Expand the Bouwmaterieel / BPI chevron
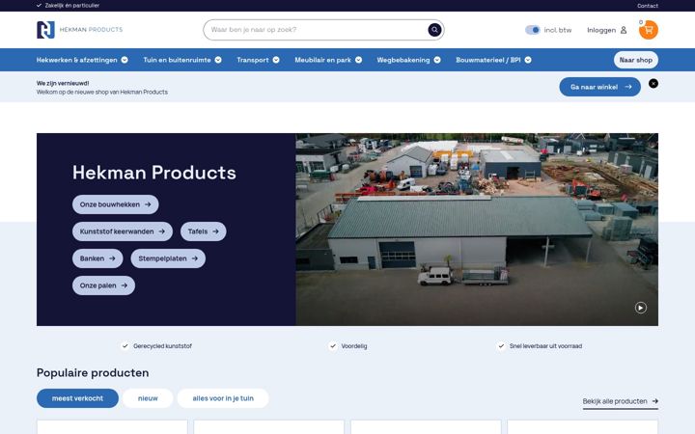This screenshot has height=434, width=695. tap(528, 60)
